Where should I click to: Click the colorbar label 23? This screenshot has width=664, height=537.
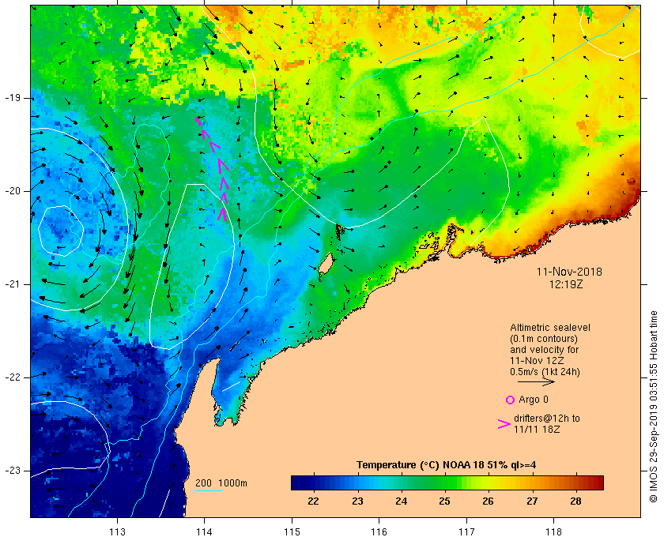[x=357, y=501]
